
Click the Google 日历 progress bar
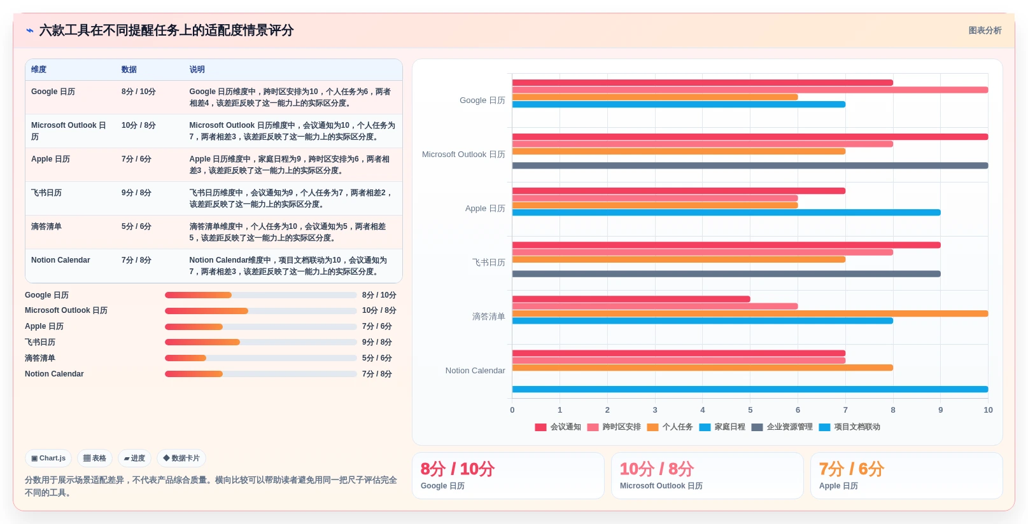tap(261, 295)
